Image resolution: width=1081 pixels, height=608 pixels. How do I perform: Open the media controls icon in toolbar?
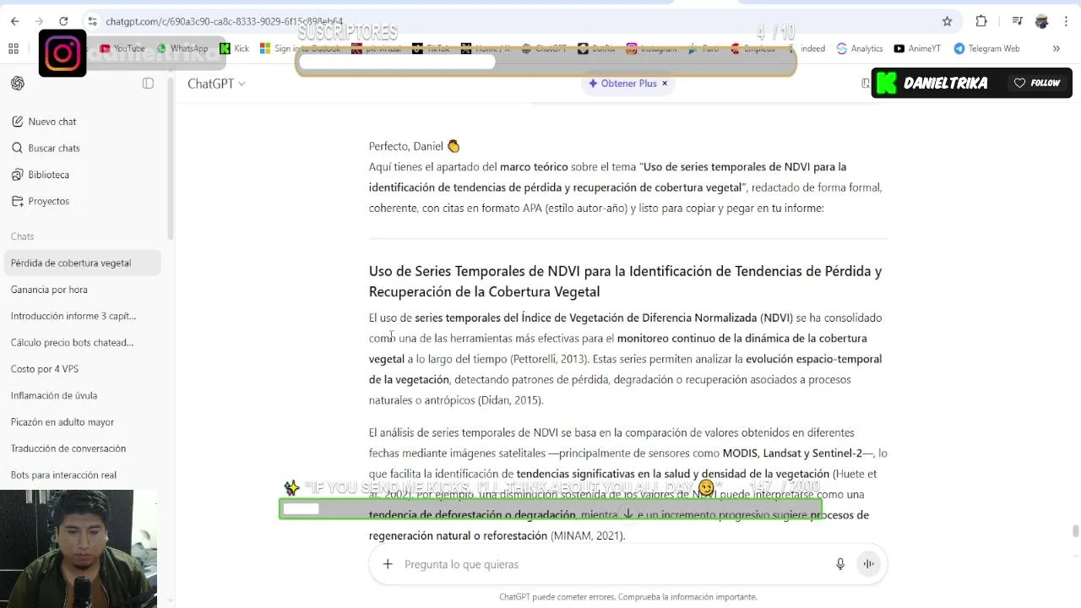tap(1018, 21)
